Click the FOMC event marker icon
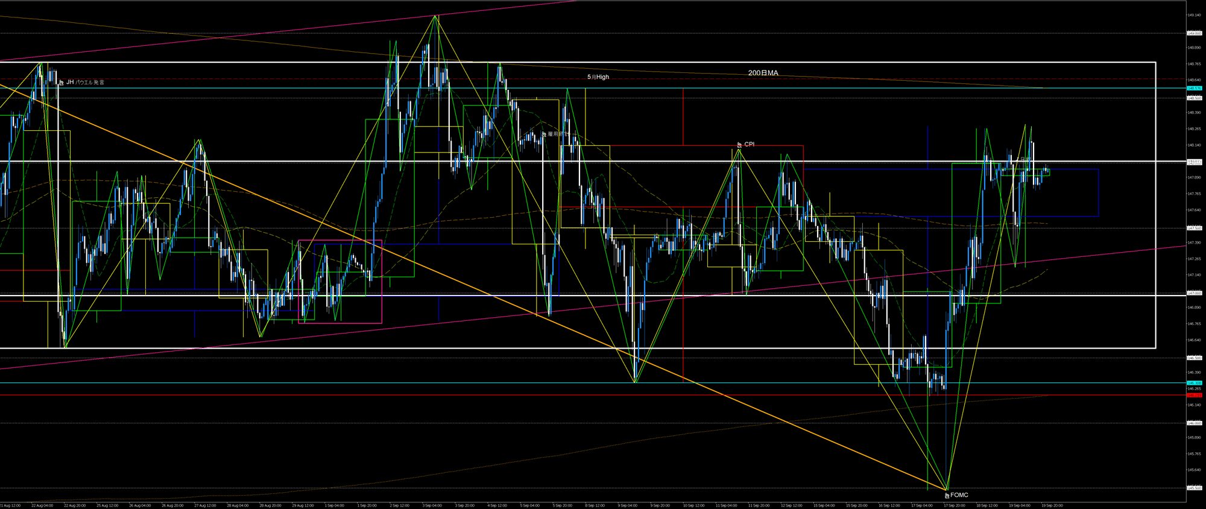 [947, 496]
